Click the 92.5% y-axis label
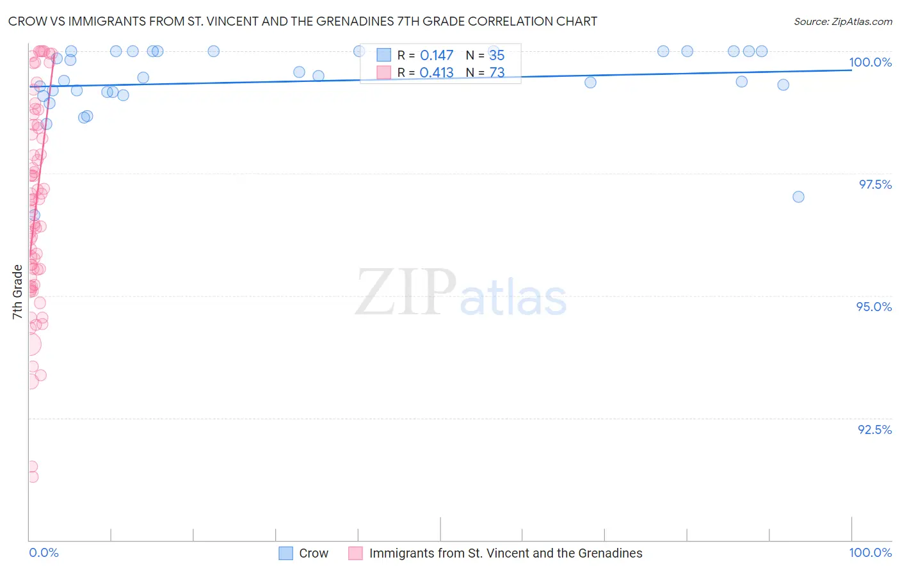Screen dimensions: 900x571 874,430
